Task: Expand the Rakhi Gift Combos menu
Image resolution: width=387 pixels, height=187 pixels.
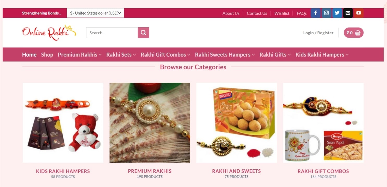Action: click(165, 55)
